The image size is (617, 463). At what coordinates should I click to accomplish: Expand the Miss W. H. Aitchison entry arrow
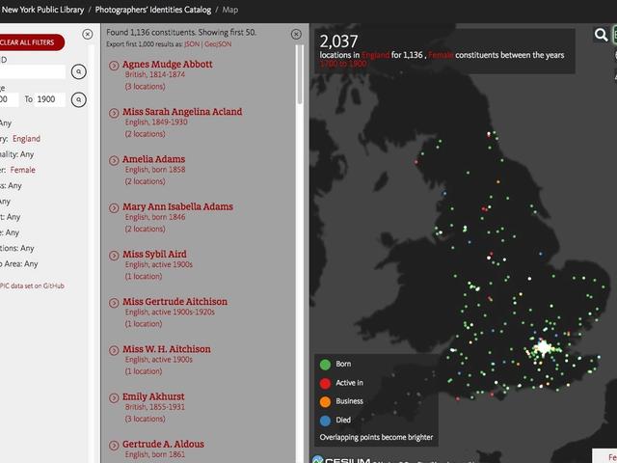114,350
